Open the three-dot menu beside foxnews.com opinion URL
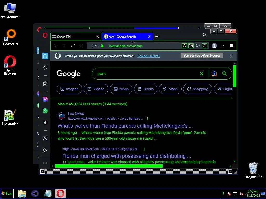The image size is (266, 199). tap(147, 119)
